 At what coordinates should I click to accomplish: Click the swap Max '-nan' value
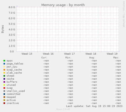pos(118,88)
